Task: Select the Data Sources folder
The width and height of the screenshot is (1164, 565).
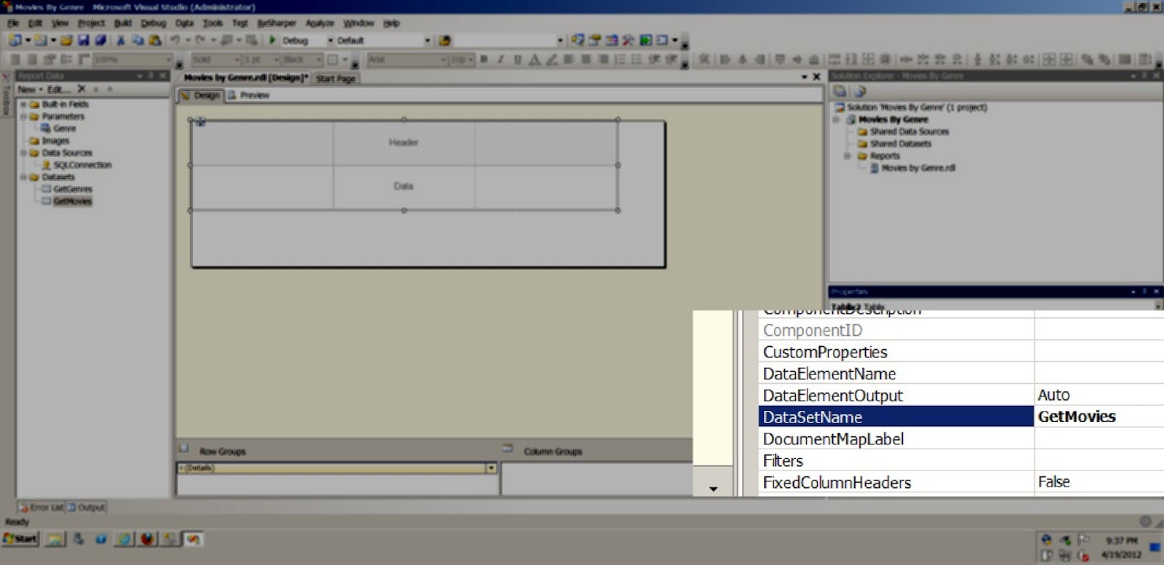Action: pyautogui.click(x=67, y=153)
